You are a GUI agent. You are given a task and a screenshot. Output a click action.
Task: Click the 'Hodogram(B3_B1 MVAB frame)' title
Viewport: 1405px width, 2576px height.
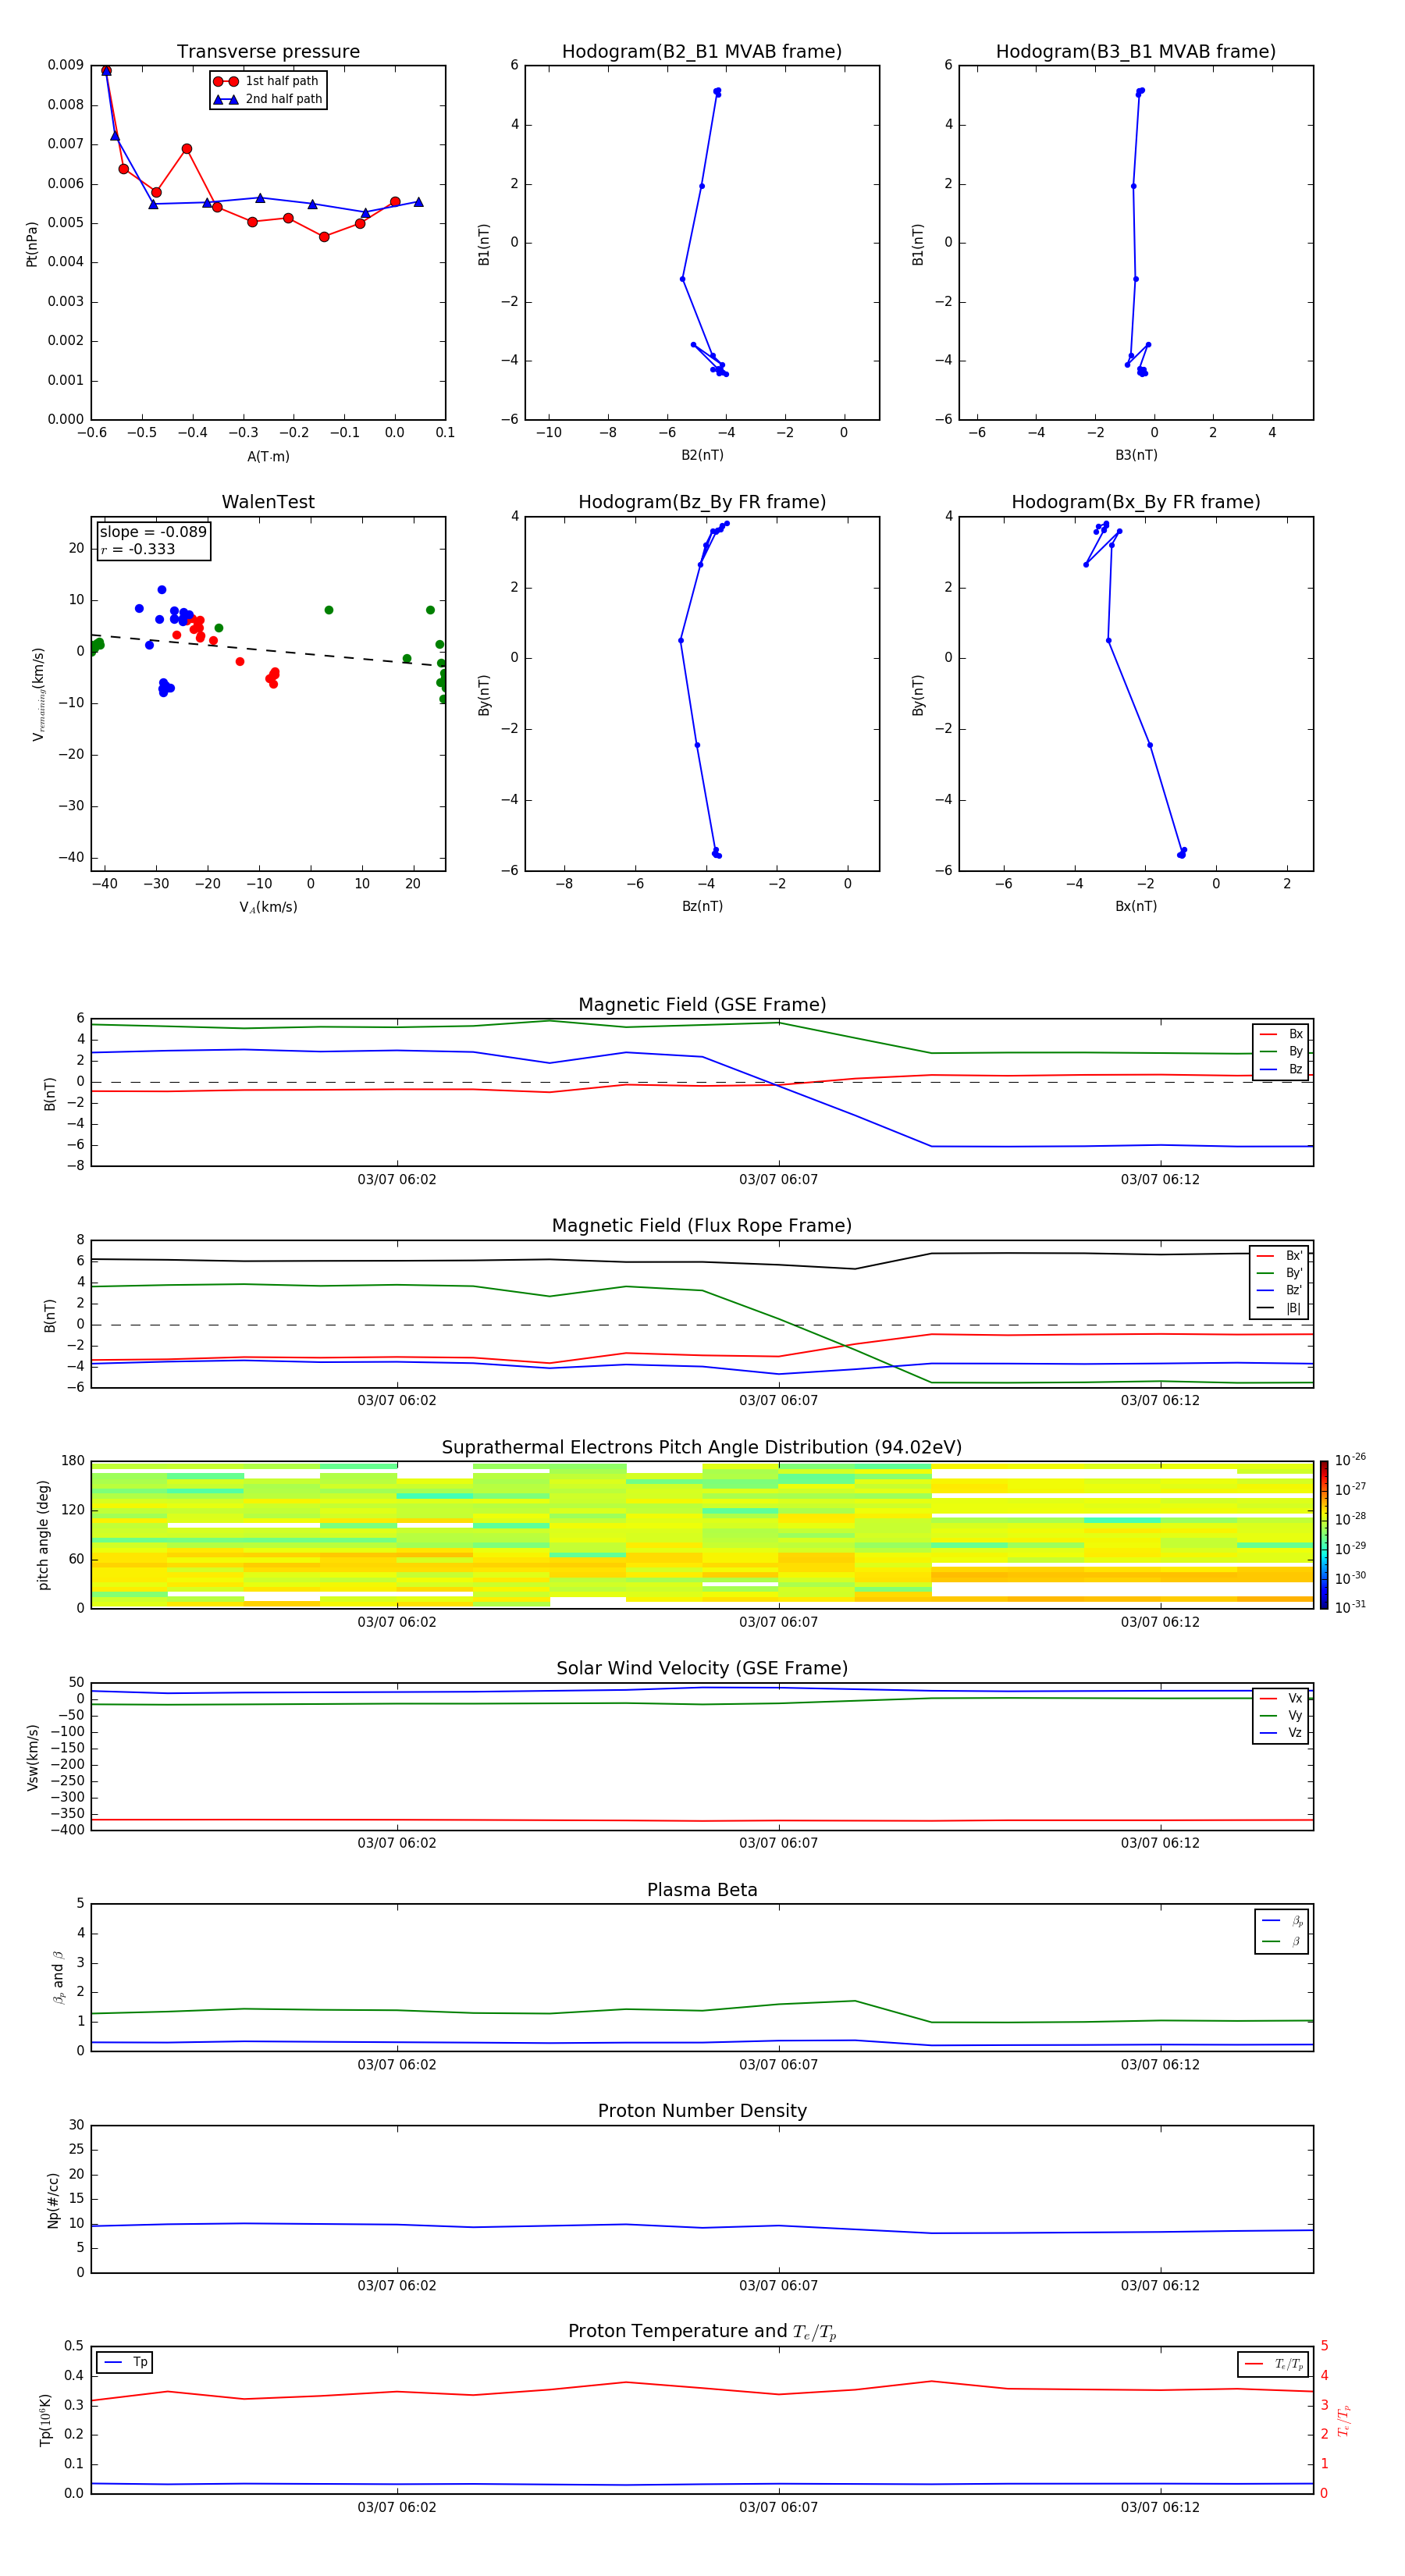(1136, 52)
